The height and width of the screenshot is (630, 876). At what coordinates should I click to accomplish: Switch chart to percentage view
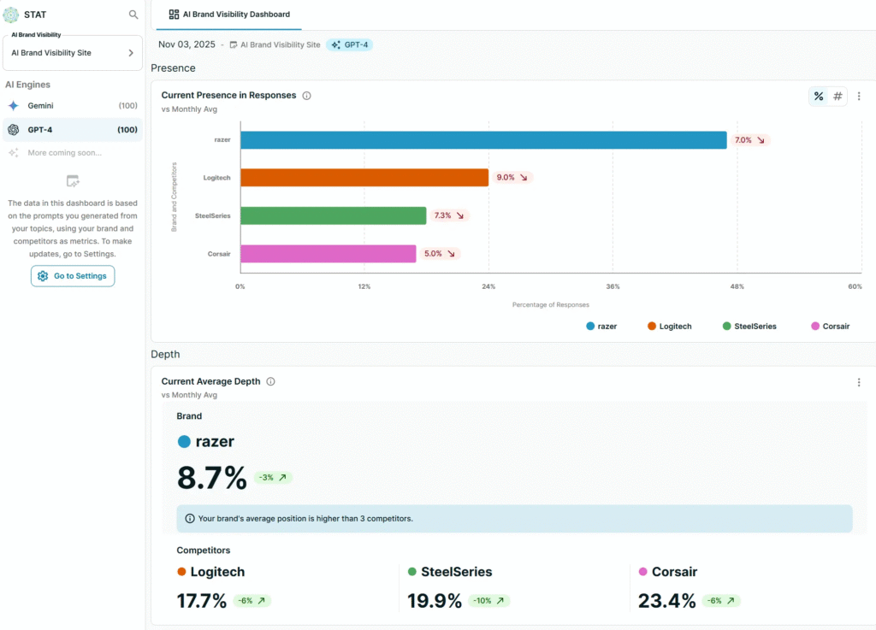click(x=819, y=97)
